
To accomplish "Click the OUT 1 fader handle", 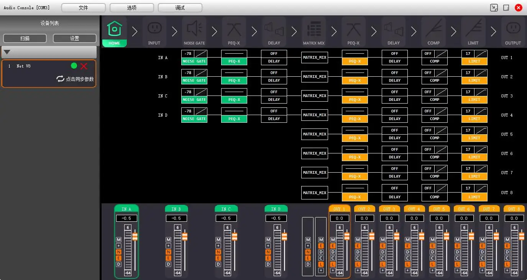I will 347,236.
